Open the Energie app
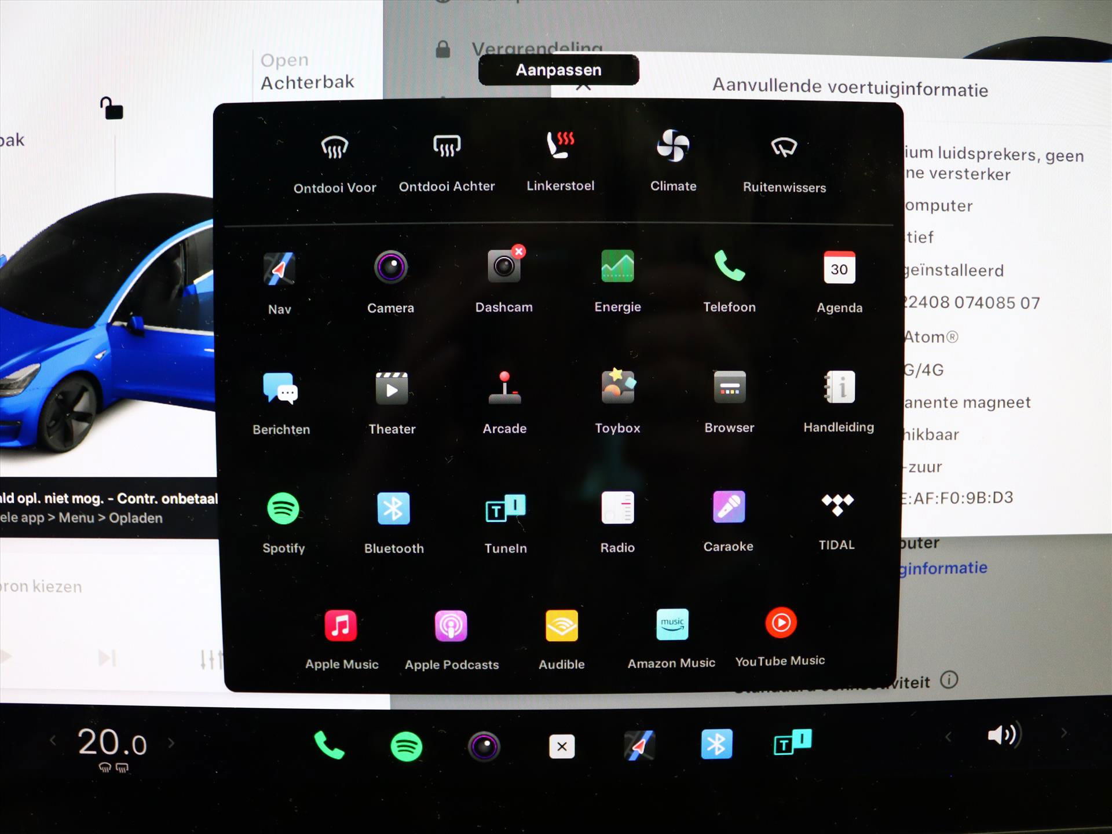 (x=617, y=281)
